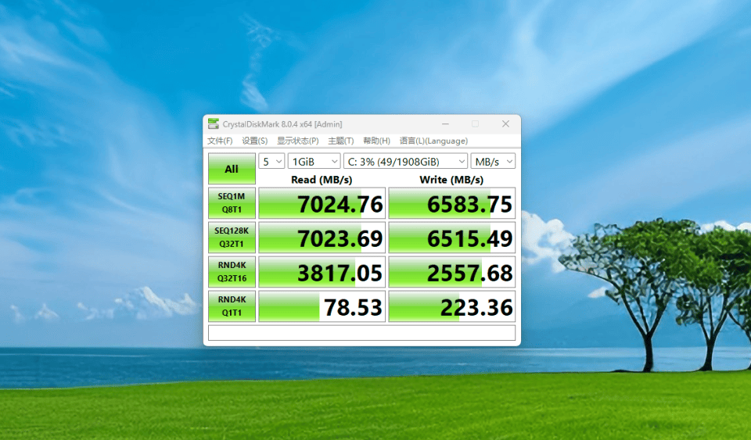Select the RND4K Q1T1 write result 223.36
The height and width of the screenshot is (440, 751).
point(451,306)
